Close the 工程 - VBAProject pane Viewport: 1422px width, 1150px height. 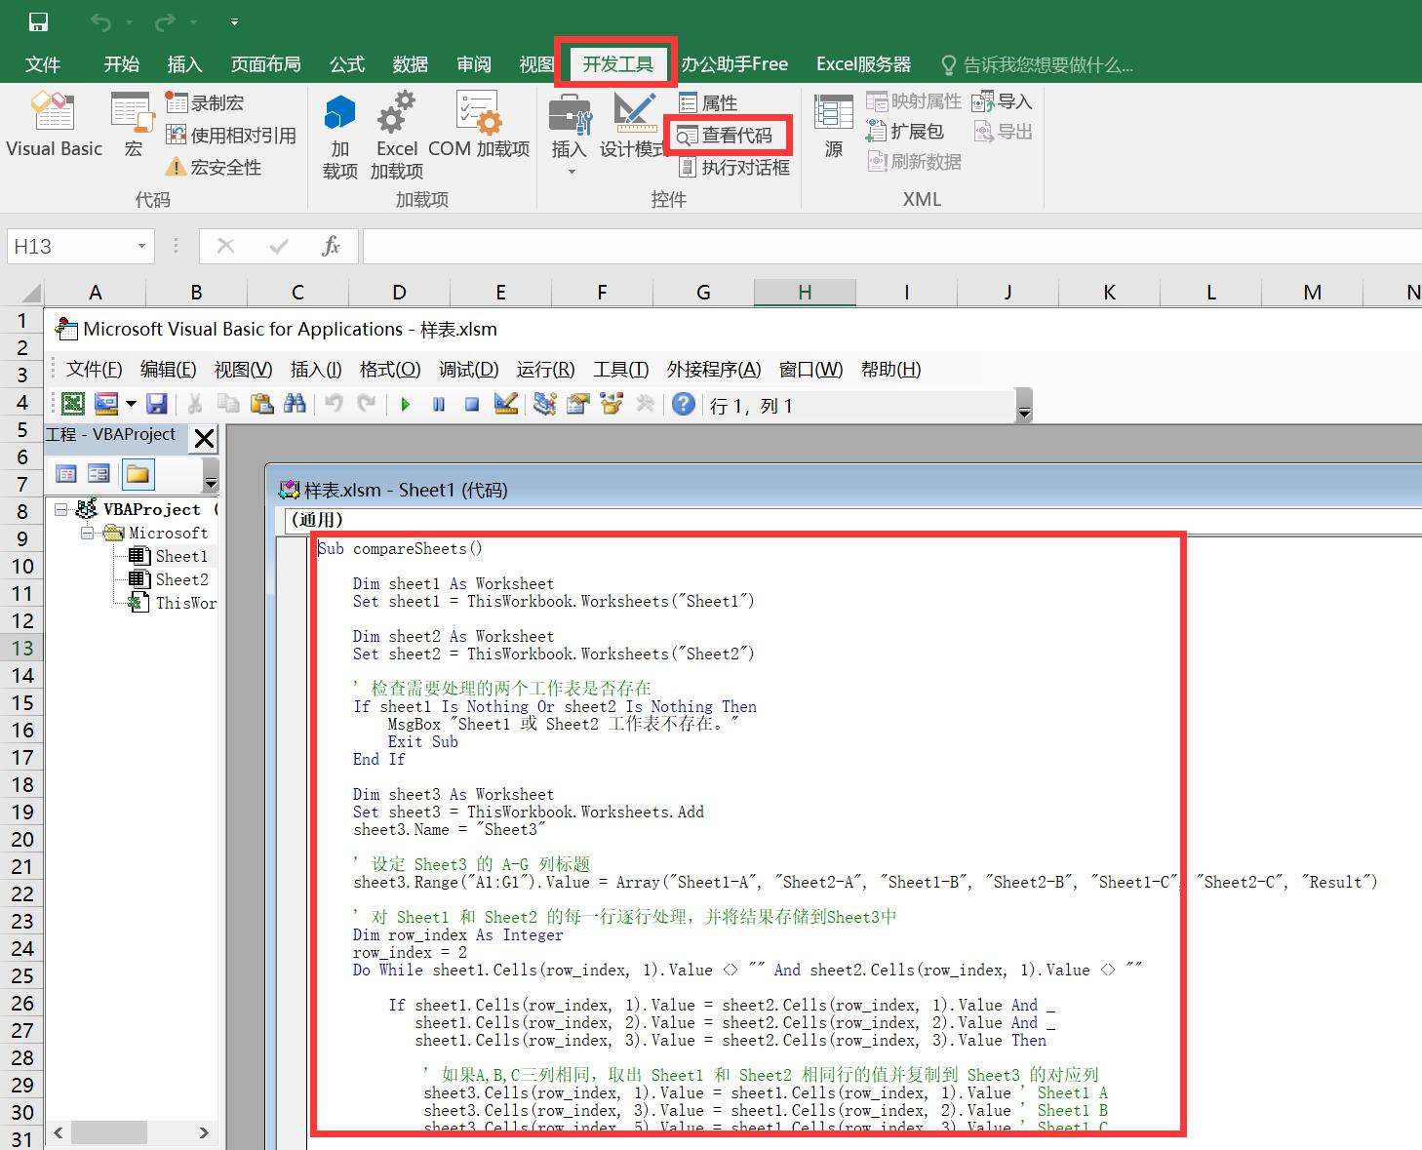coord(204,438)
